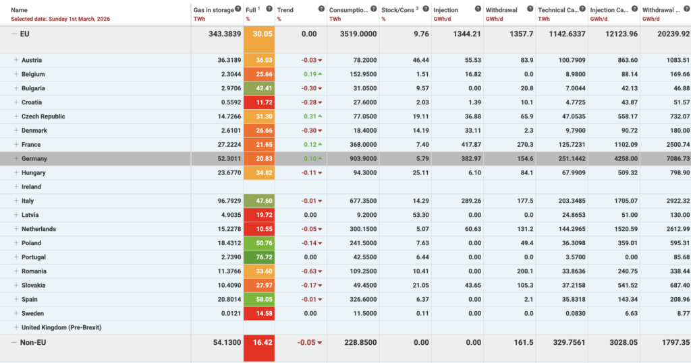The height and width of the screenshot is (363, 691).
Task: Click the help icon beside Gas in storage
Action: 238,9
